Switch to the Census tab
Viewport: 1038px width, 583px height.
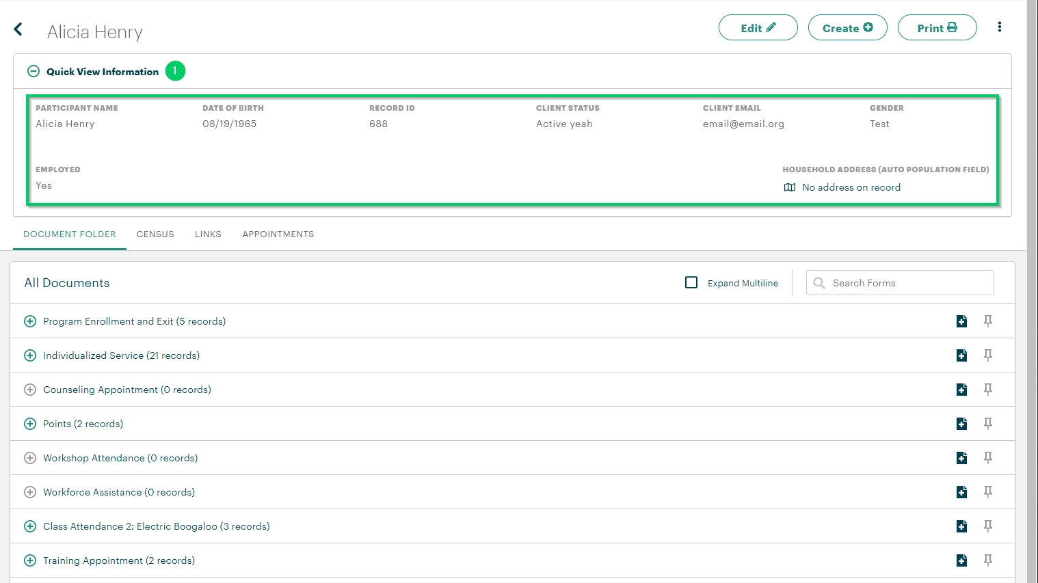pos(155,234)
